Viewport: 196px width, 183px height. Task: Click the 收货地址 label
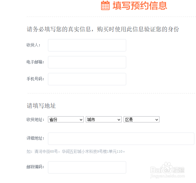(x=35, y=120)
